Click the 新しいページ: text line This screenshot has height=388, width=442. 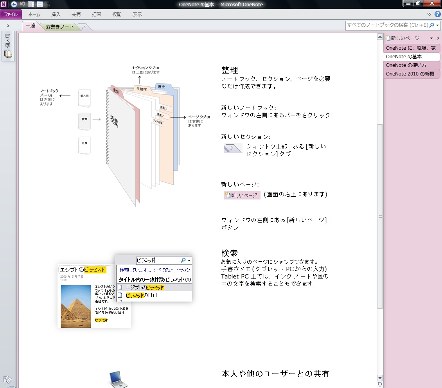coord(240,184)
